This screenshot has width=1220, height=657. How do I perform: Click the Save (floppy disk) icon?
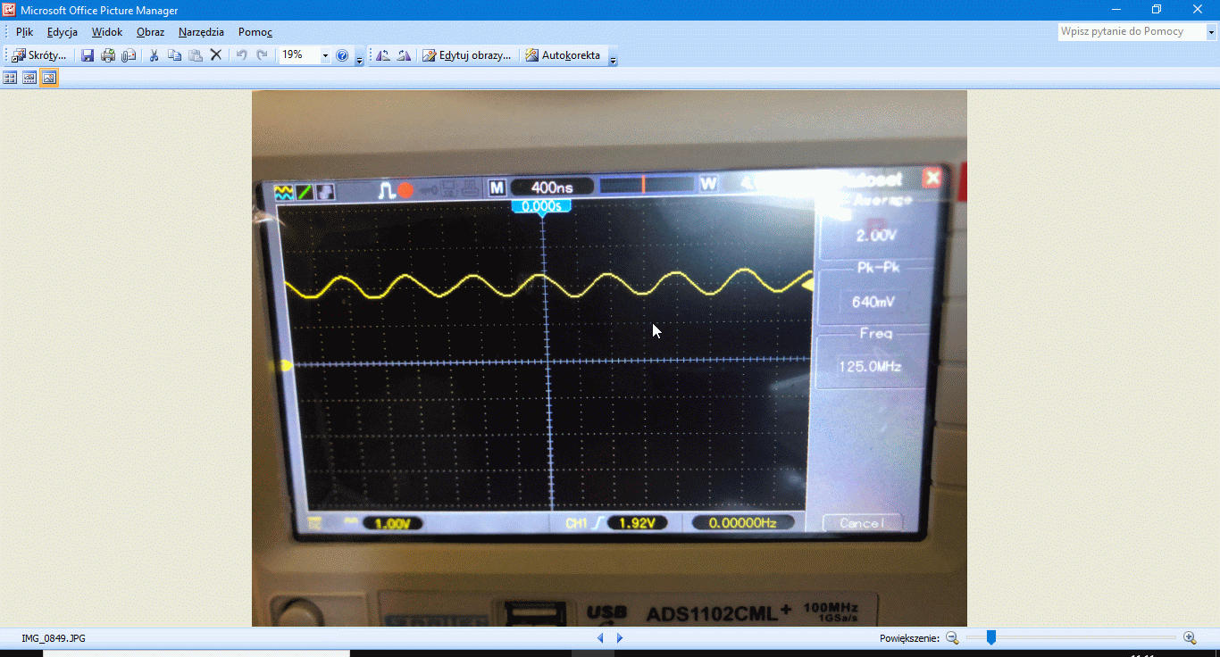coord(88,55)
